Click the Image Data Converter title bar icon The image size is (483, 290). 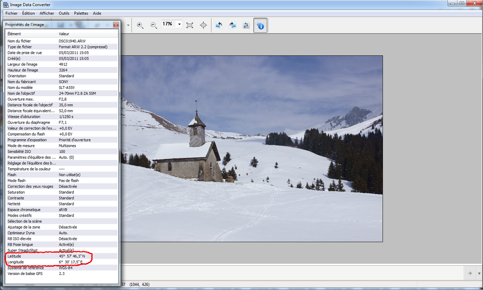(6, 5)
